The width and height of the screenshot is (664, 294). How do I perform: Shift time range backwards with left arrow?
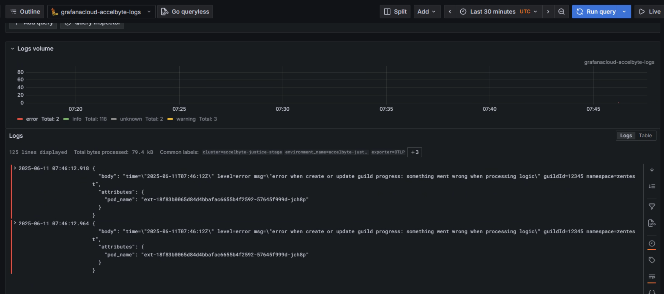point(450,11)
